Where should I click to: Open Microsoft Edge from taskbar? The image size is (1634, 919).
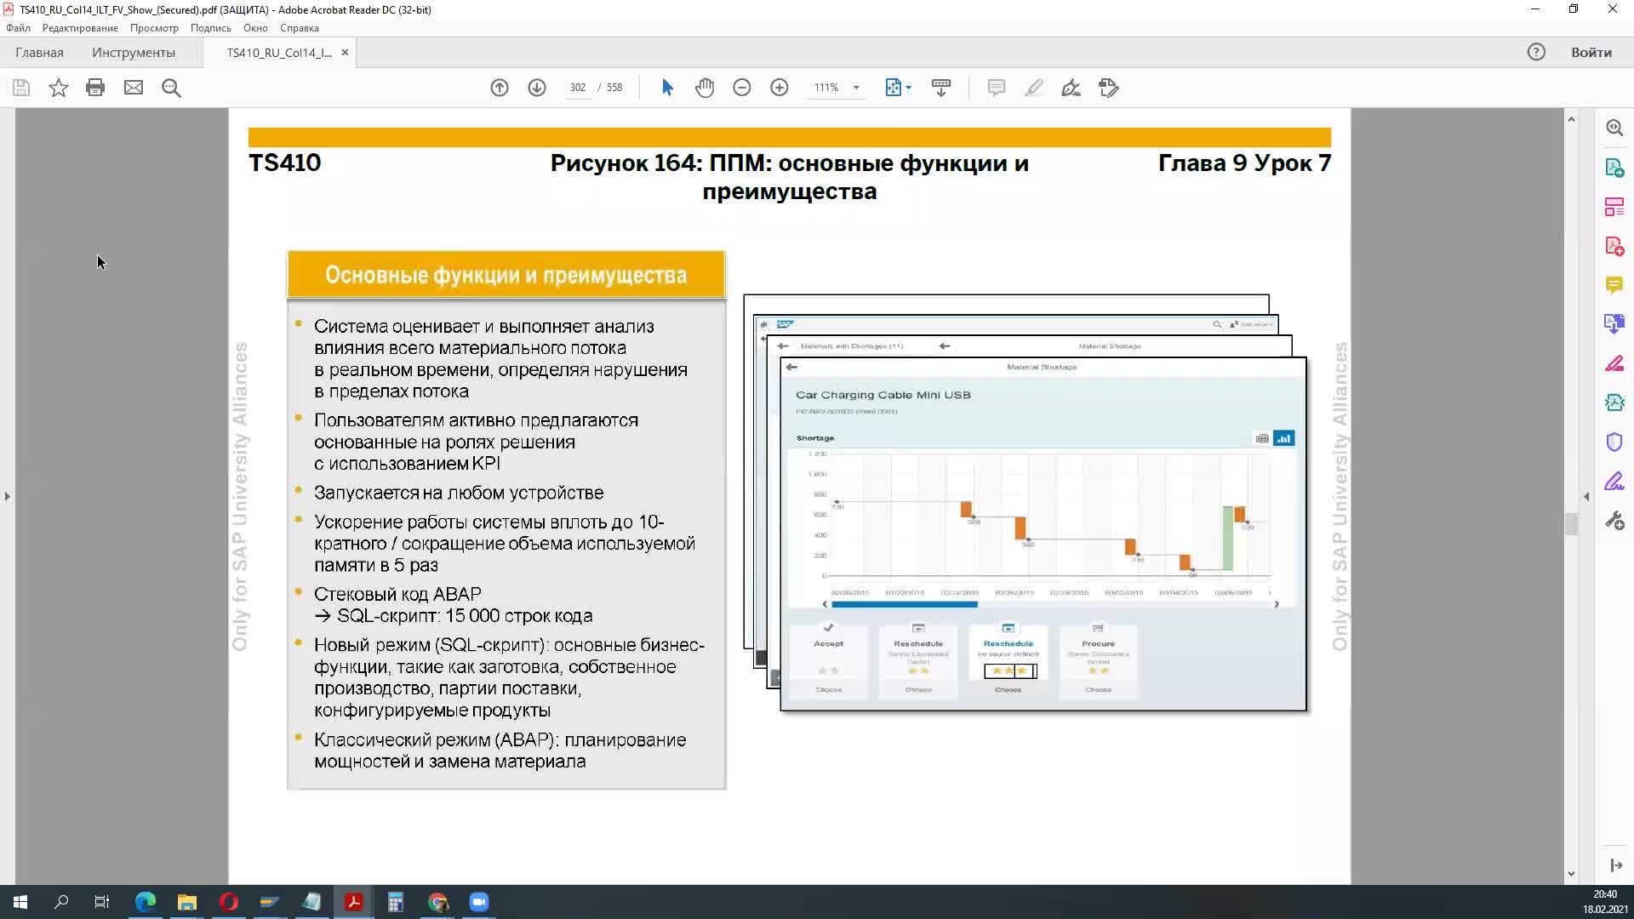pos(146,902)
